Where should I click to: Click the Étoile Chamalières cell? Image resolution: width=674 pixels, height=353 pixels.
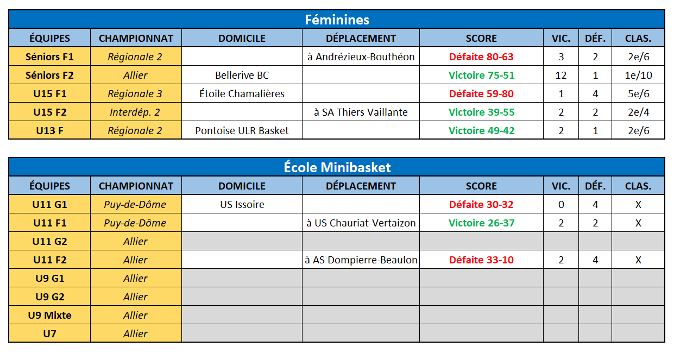242,93
